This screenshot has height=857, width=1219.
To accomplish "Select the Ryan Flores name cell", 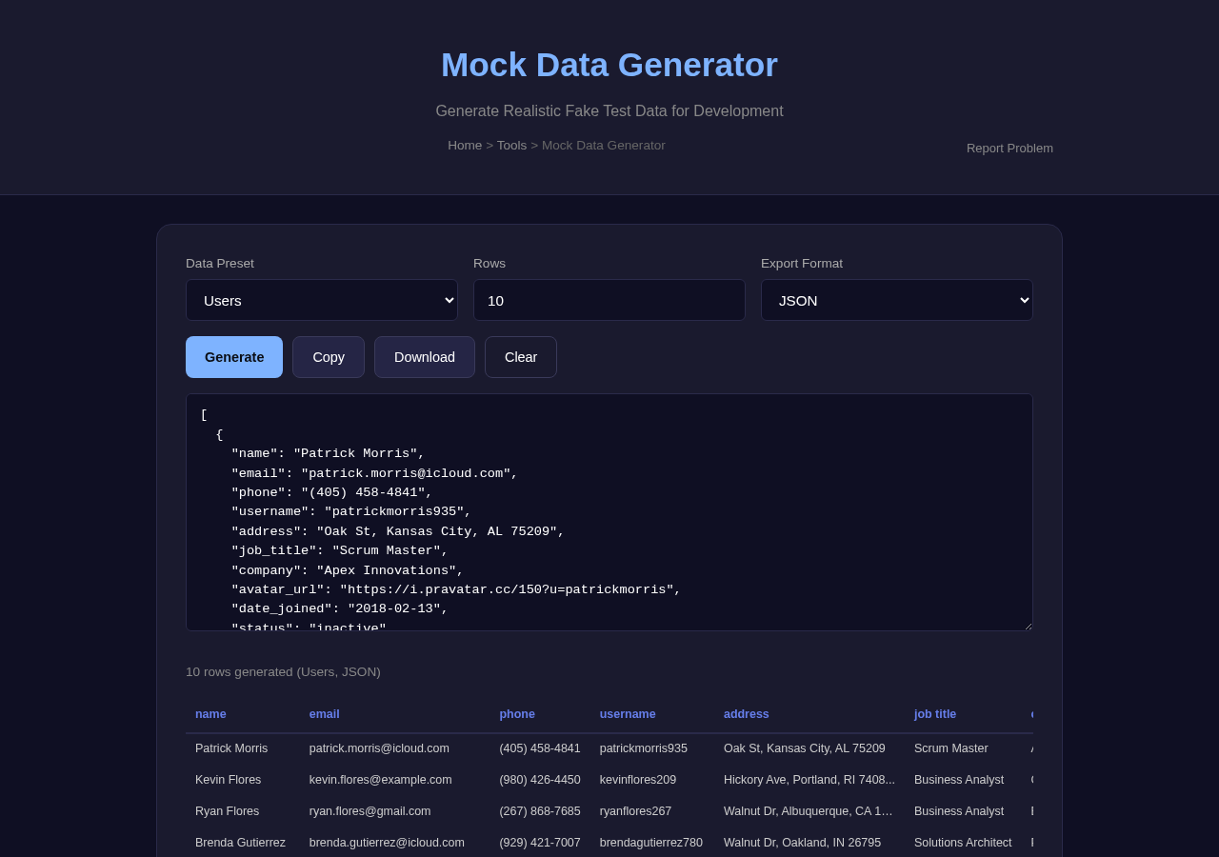I will coord(228,811).
